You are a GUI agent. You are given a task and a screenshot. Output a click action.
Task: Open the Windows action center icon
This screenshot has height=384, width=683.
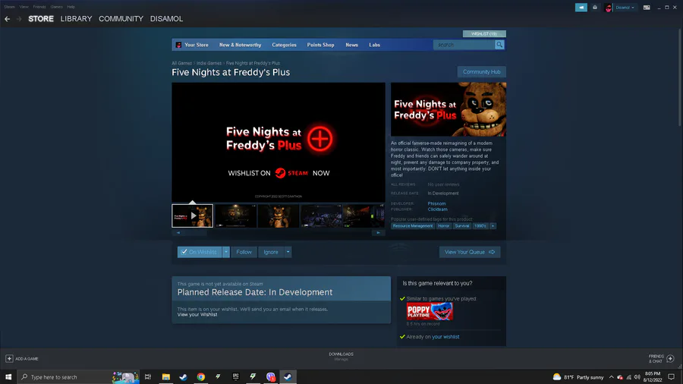click(x=672, y=377)
